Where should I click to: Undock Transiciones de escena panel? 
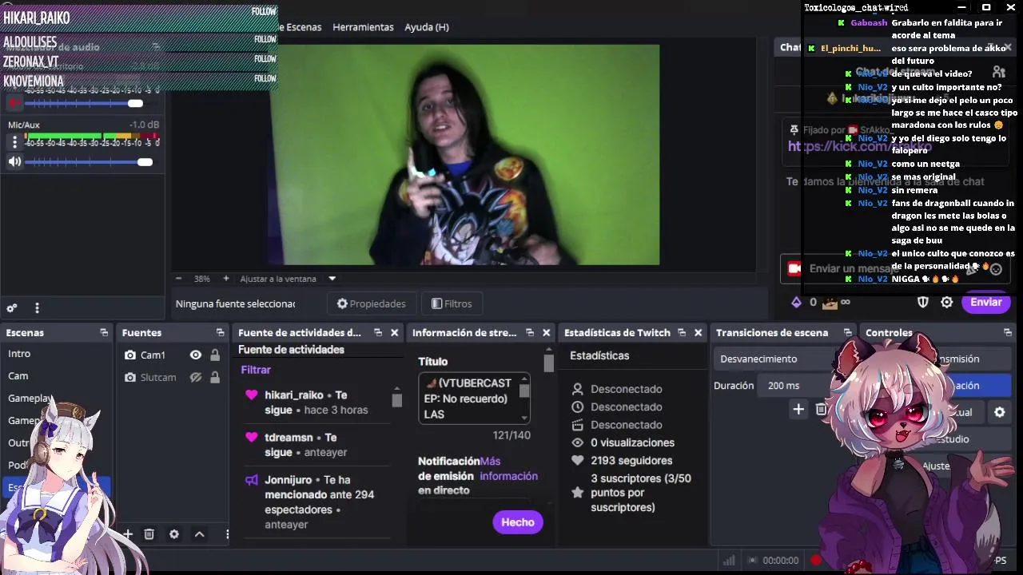coord(847,333)
